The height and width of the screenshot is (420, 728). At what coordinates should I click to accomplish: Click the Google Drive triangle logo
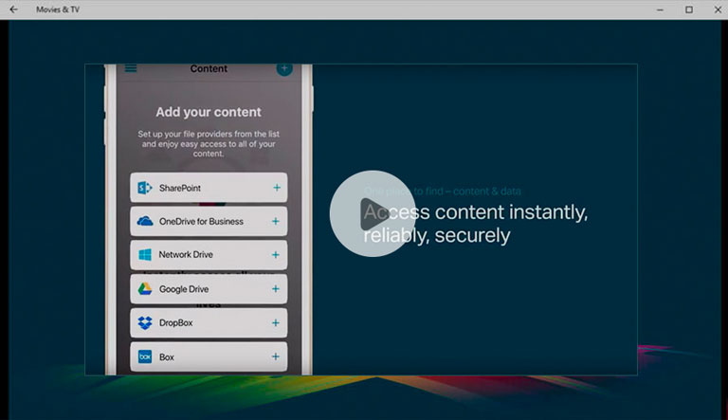click(145, 289)
